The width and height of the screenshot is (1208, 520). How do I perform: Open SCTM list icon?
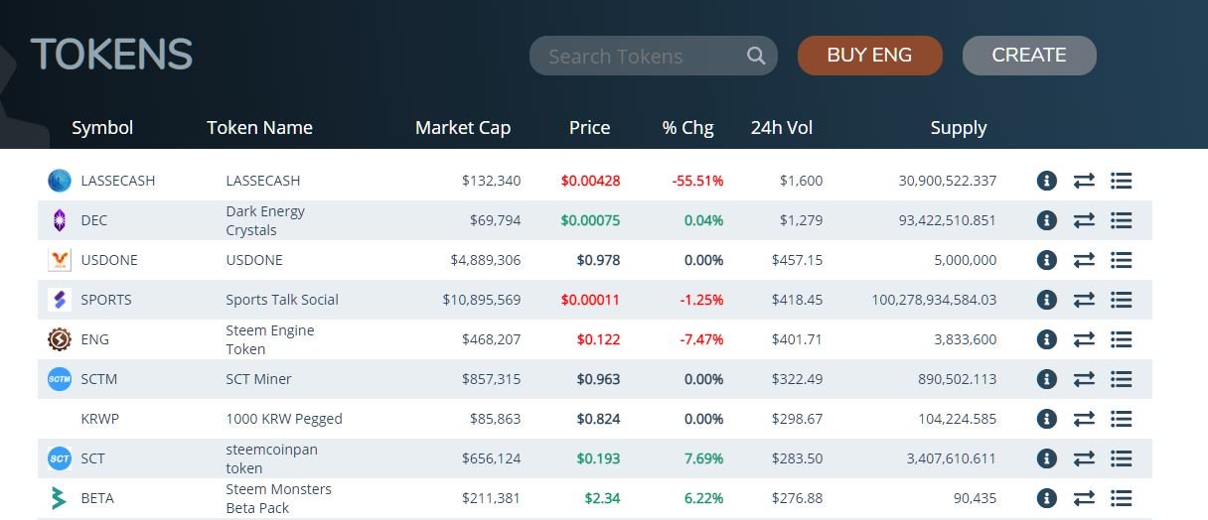click(1122, 379)
